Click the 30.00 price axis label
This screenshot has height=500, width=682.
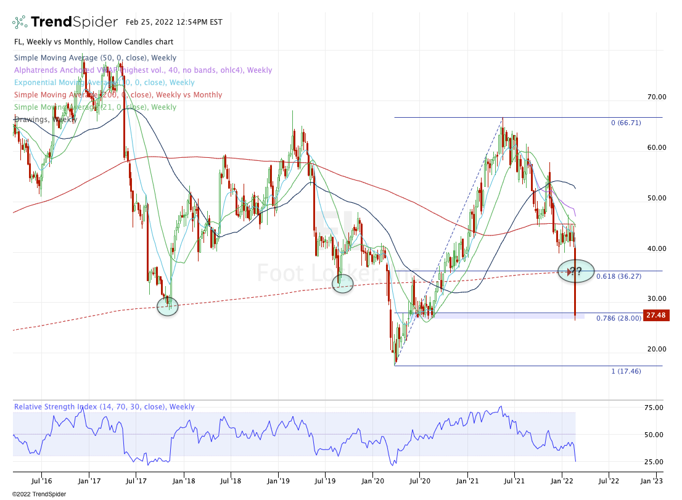coord(656,298)
